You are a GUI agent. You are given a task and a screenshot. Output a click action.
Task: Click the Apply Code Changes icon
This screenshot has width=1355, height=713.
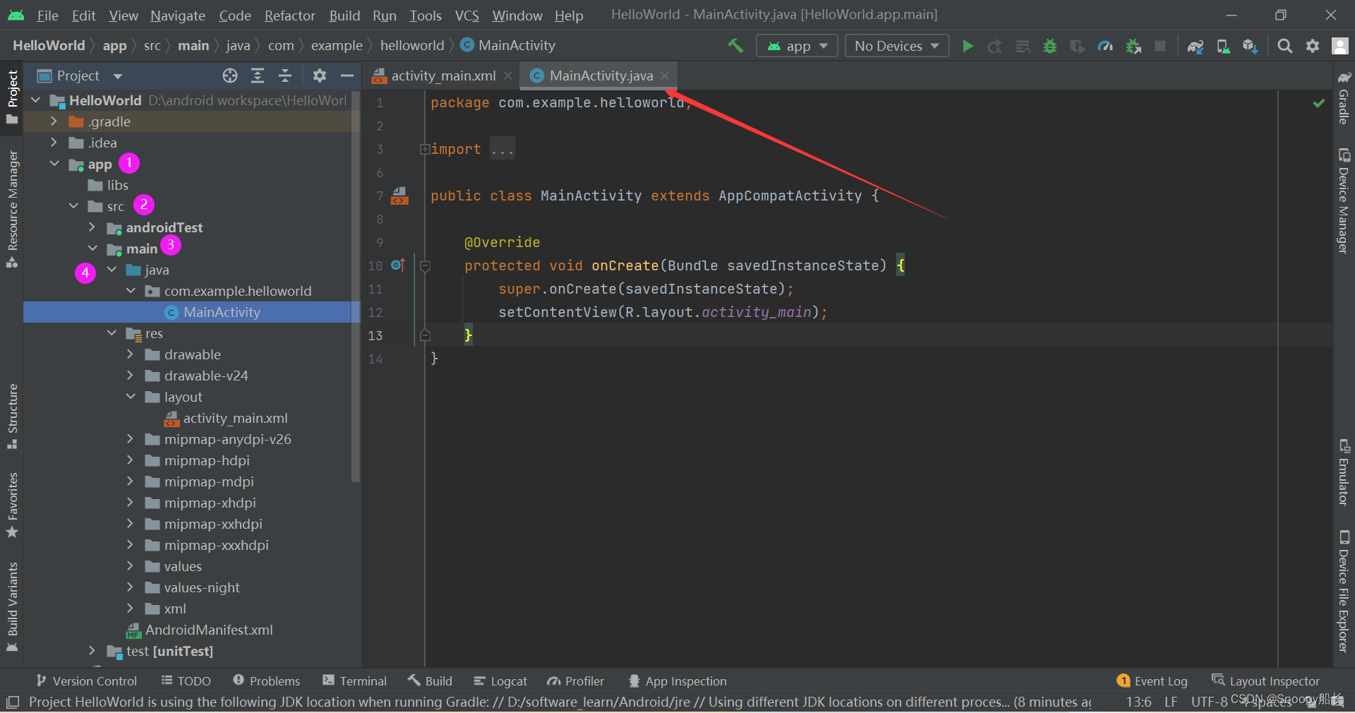(x=1023, y=46)
